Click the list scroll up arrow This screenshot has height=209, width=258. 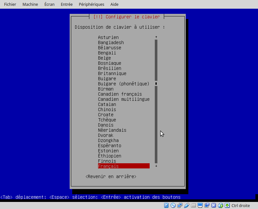(x=156, y=37)
